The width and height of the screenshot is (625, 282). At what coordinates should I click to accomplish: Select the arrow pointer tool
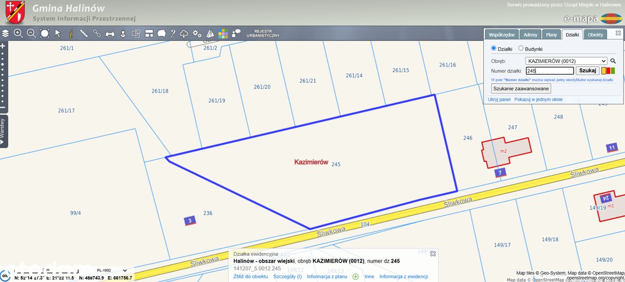pos(58,34)
